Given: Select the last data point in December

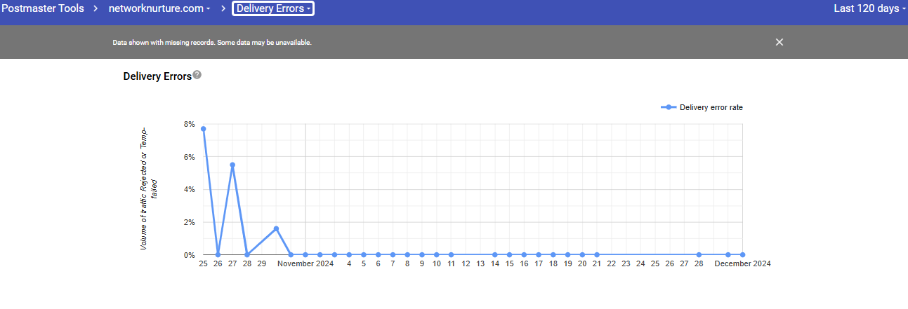Looking at the screenshot, I should 742,255.
